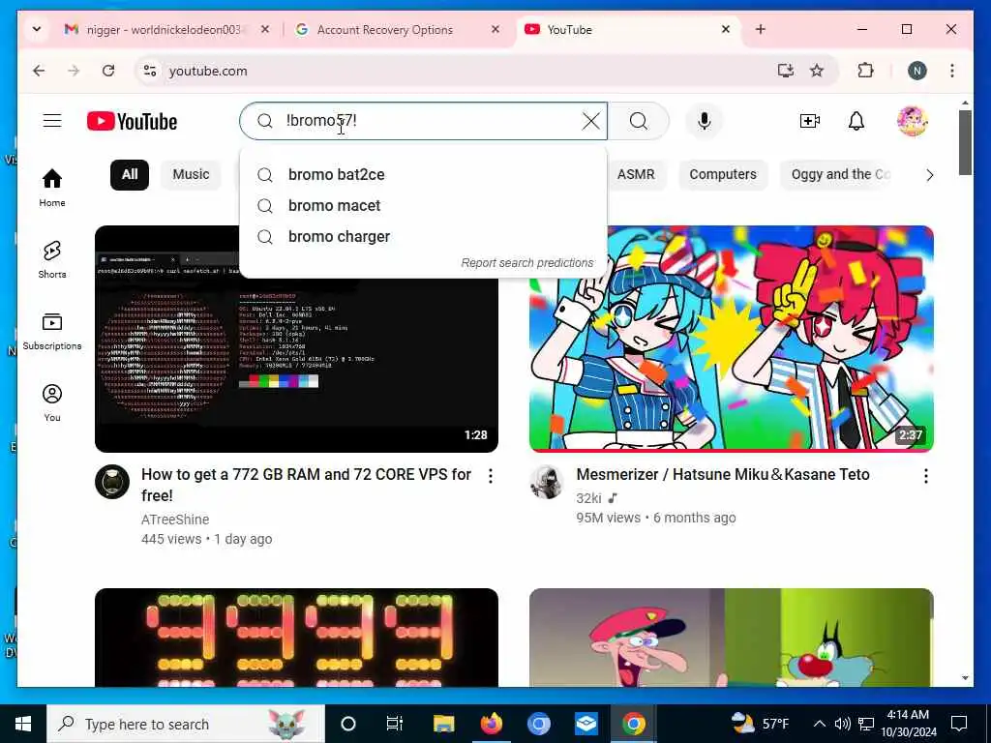Clear the search box with the X
Screen dimensions: 991x743
591,121
